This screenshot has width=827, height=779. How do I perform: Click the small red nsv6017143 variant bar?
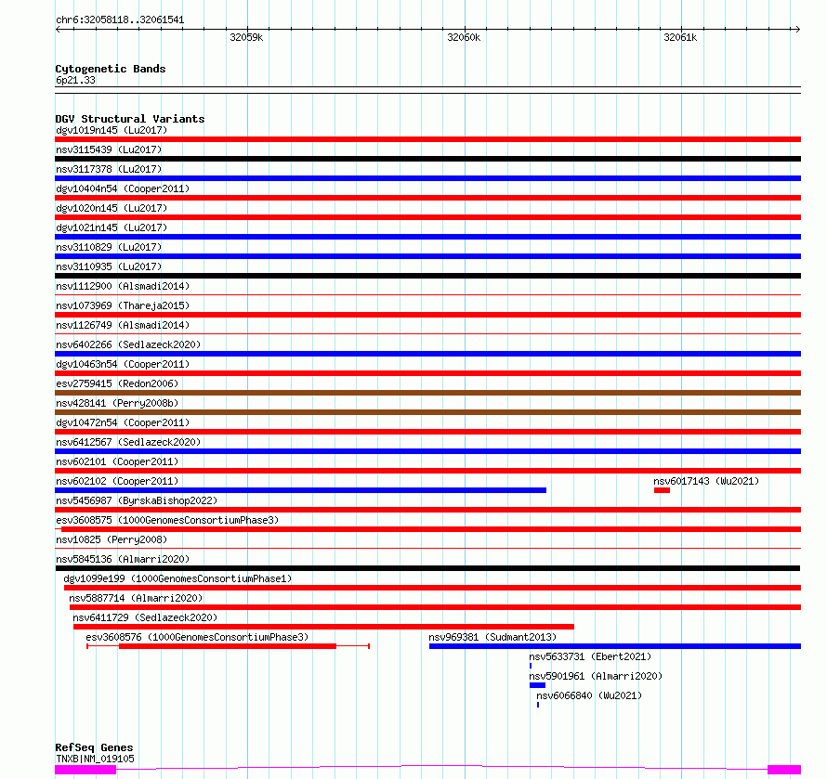[x=662, y=490]
